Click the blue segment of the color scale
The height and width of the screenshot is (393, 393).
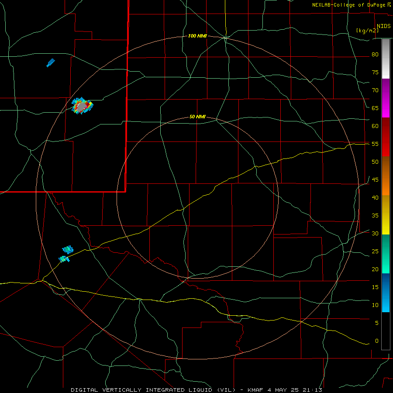tap(386, 293)
